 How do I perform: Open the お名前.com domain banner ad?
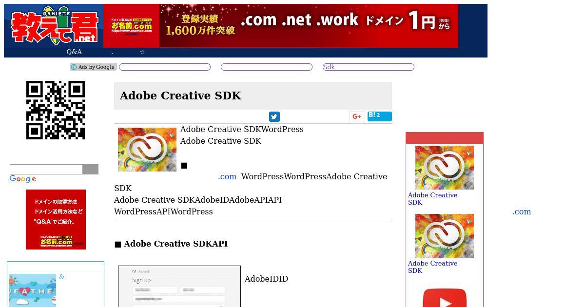tap(281, 26)
